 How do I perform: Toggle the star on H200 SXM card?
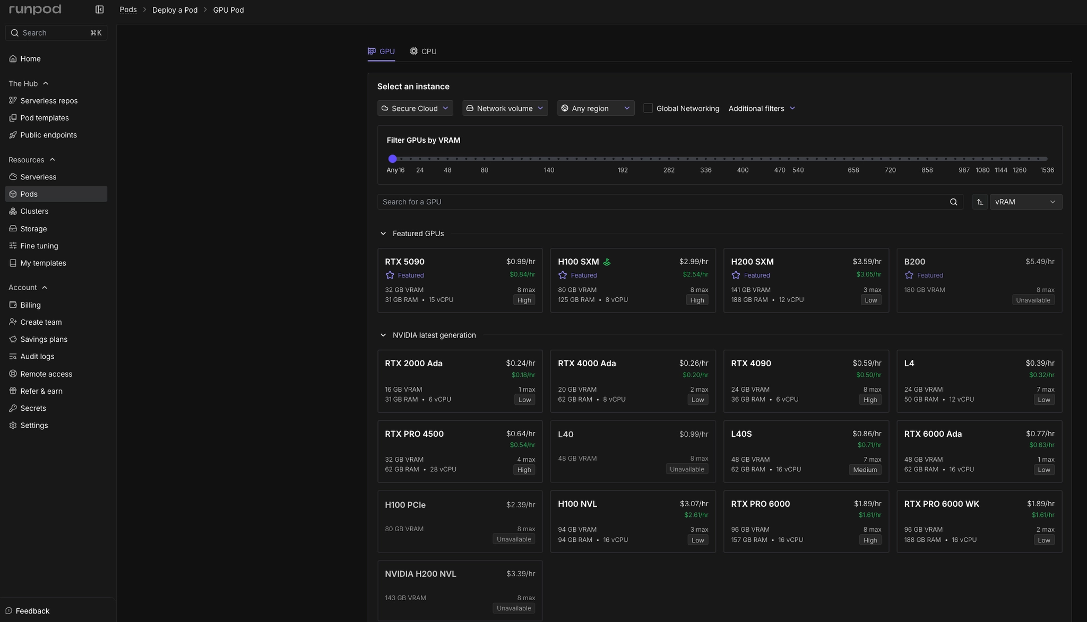point(736,275)
